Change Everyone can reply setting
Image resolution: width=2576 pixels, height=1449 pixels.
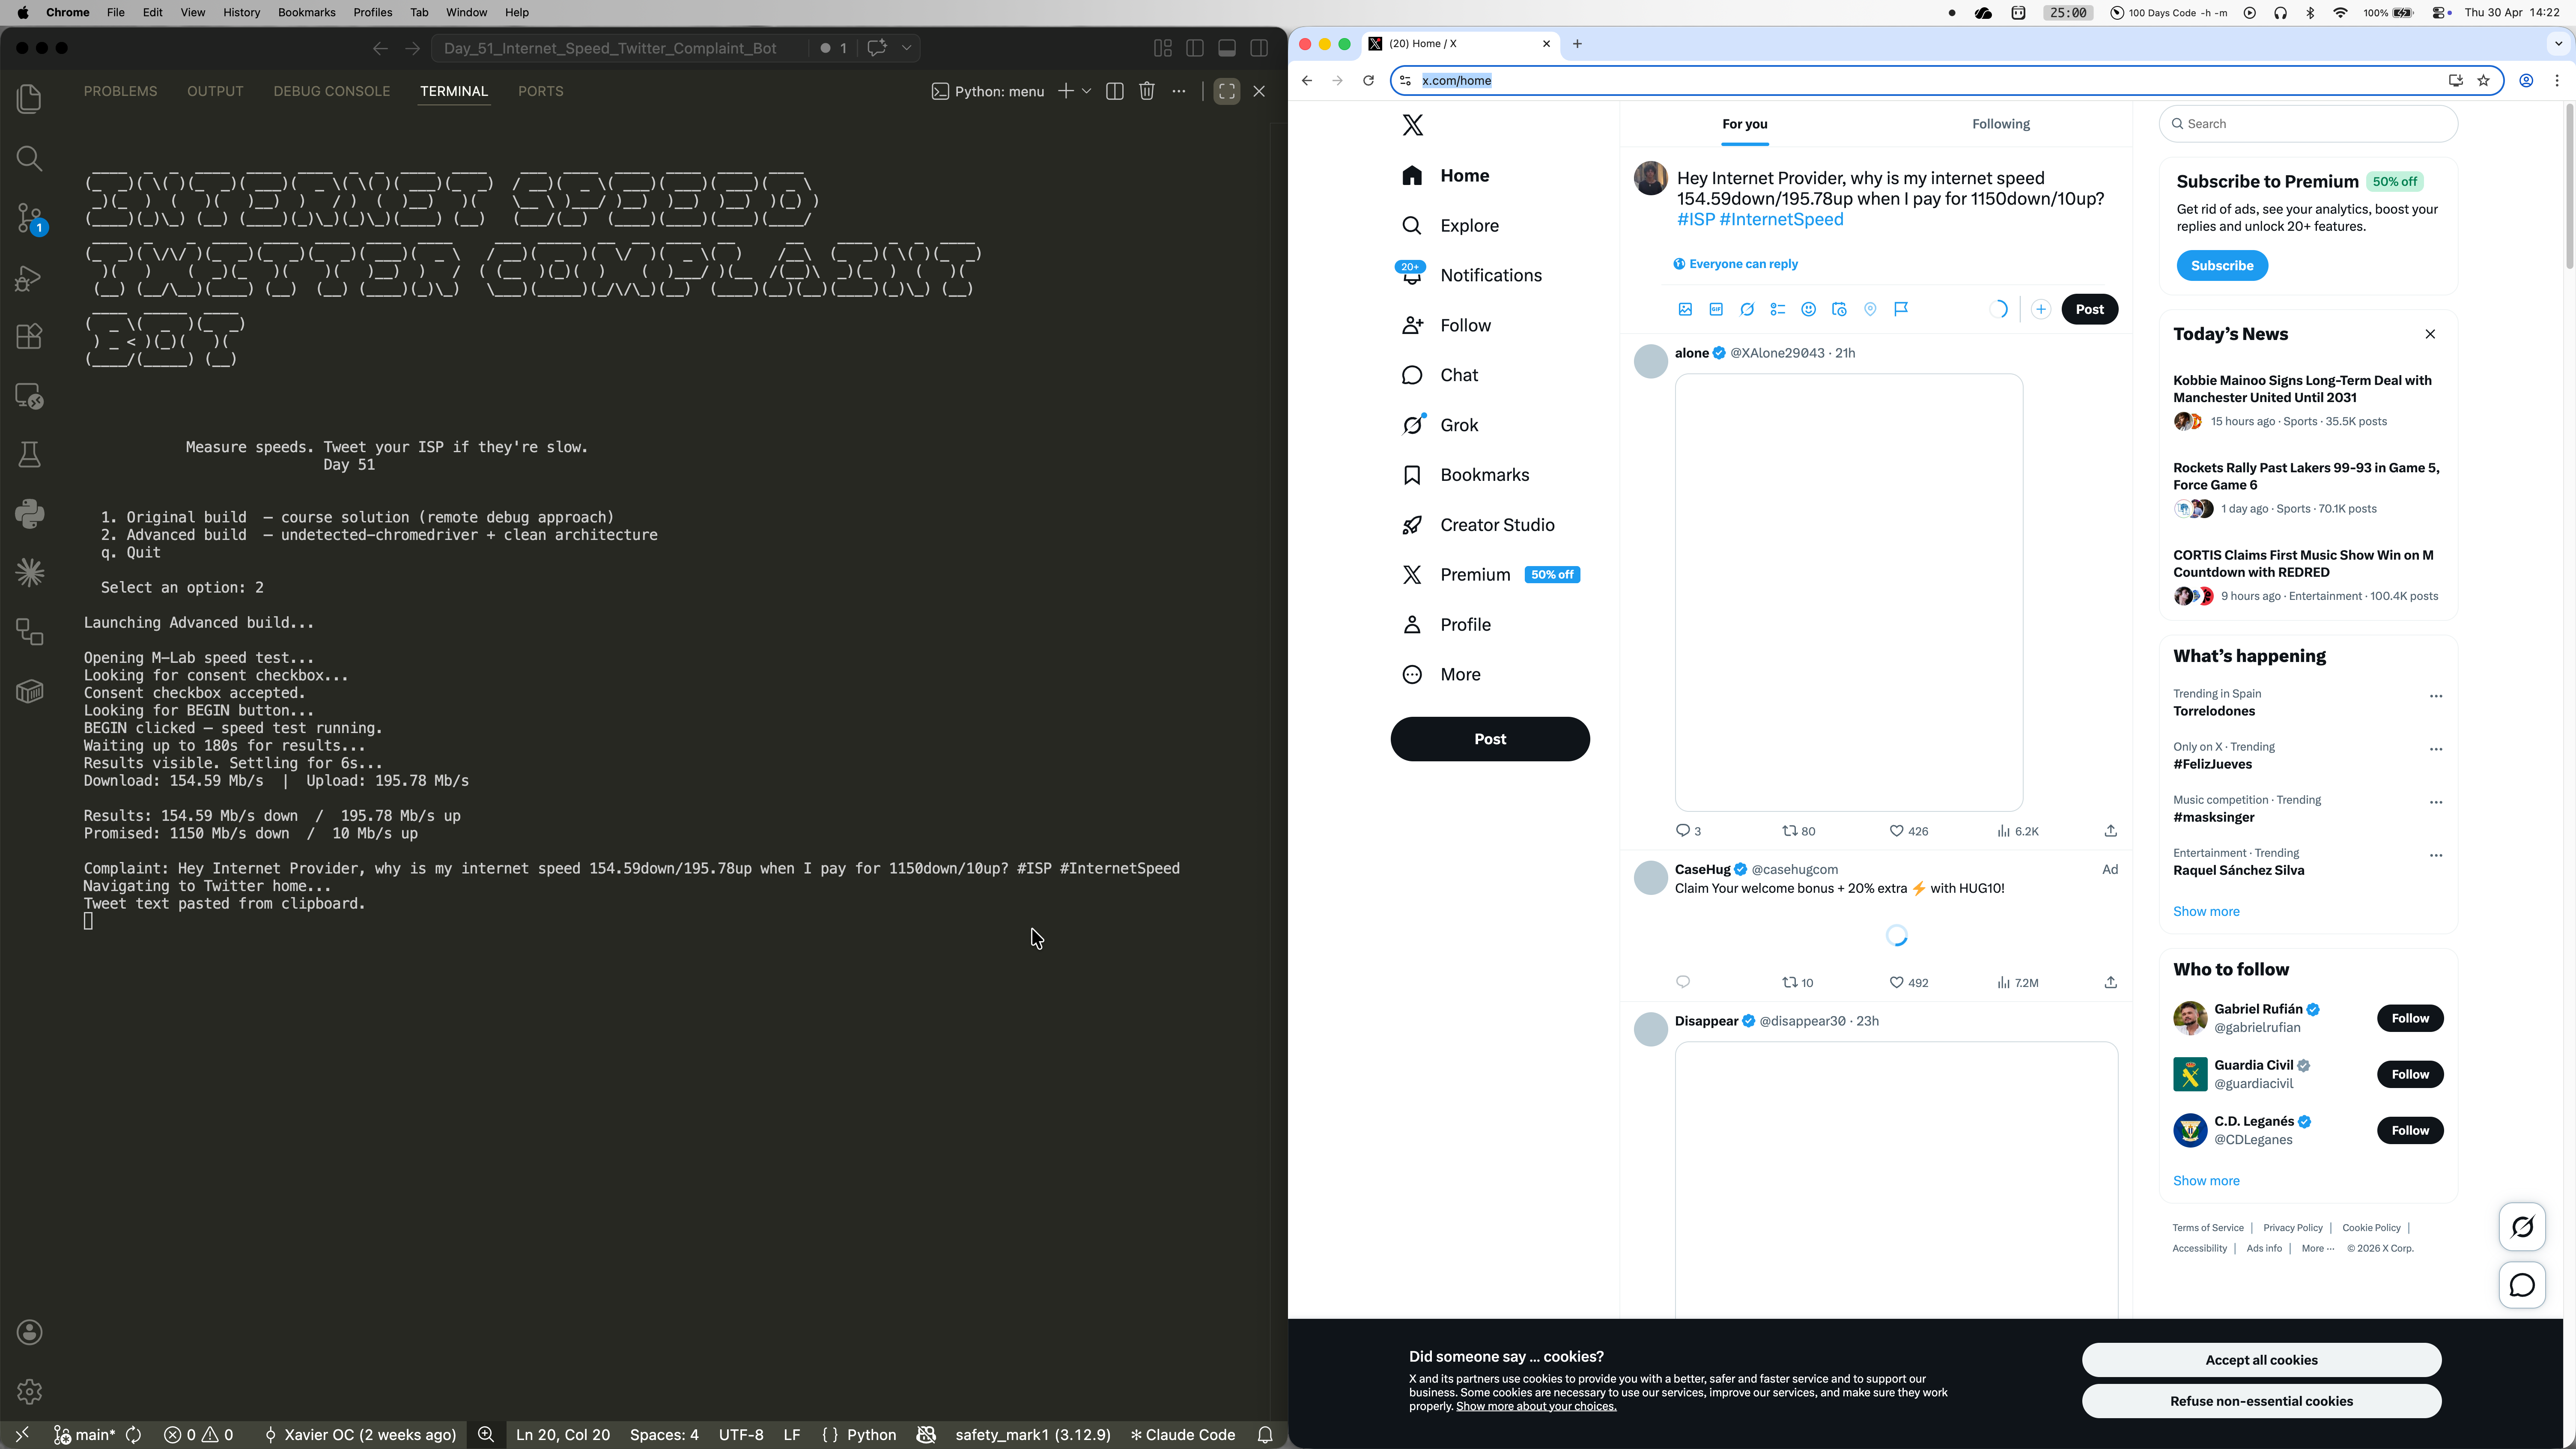click(1735, 264)
